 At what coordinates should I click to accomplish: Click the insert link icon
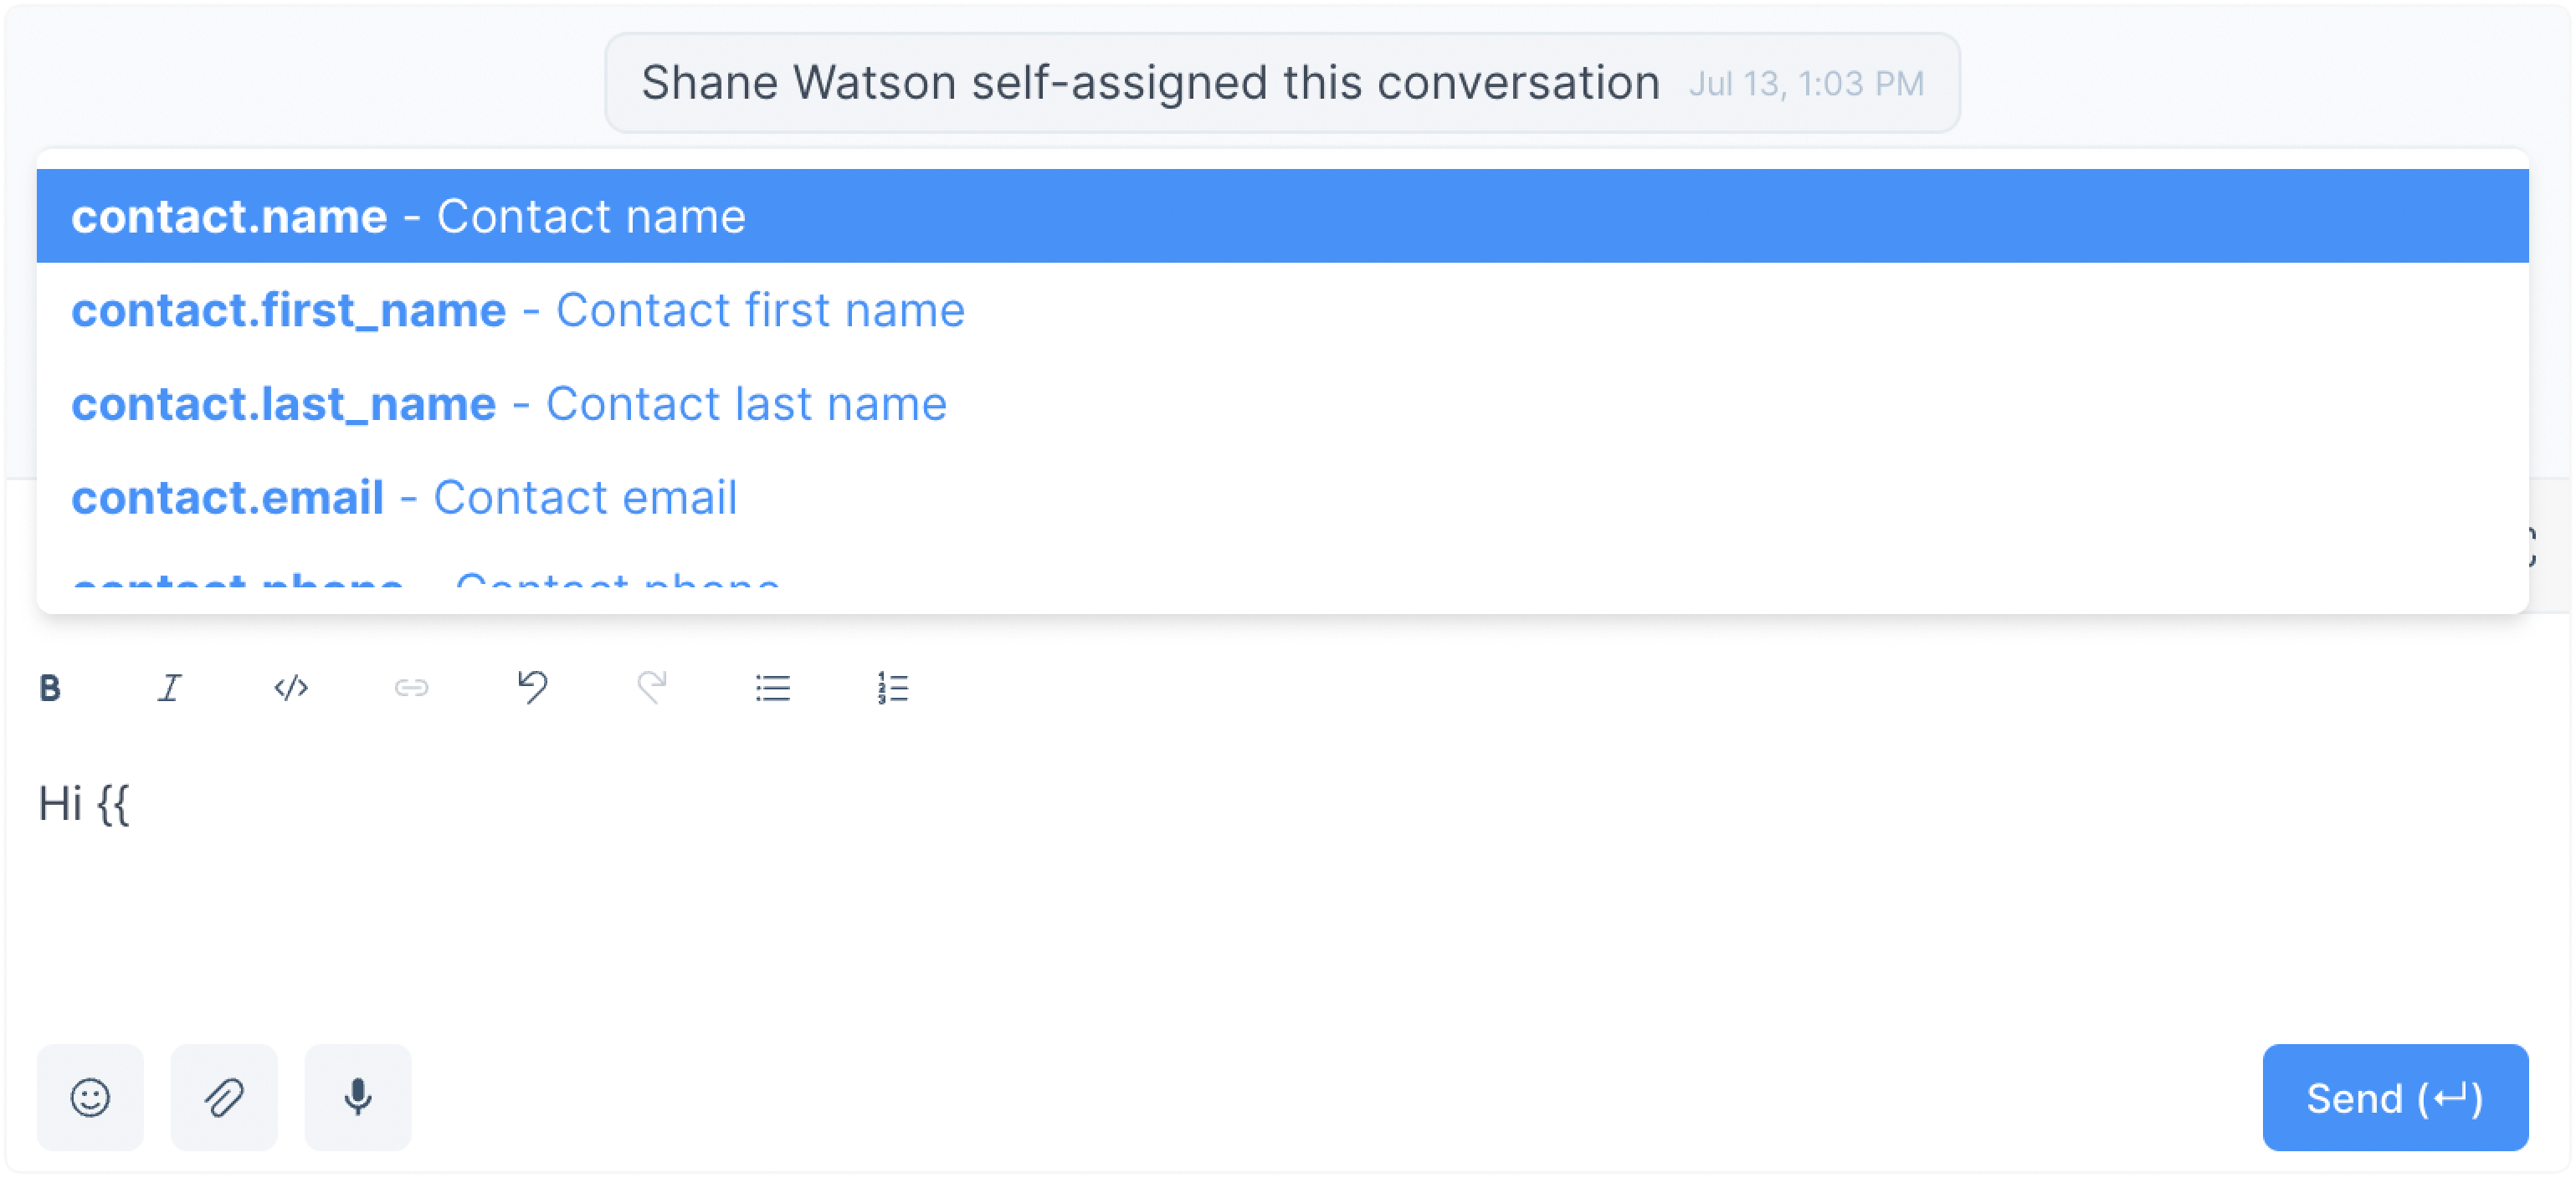click(411, 688)
